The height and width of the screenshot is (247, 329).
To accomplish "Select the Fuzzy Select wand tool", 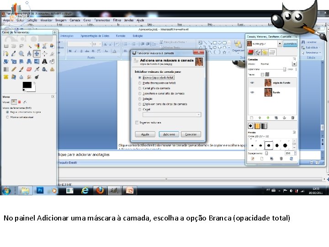I will coord(29,46).
